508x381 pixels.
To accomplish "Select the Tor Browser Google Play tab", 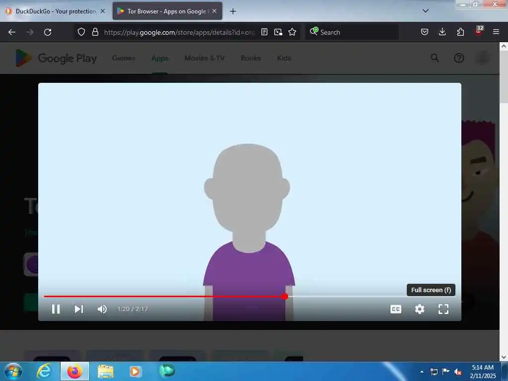I will pos(167,11).
